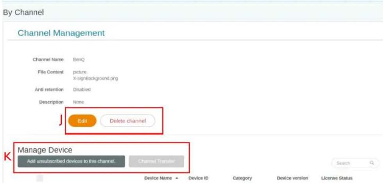This screenshot has height=183, width=383.
Task: Focus the device Search field
Action: tap(355, 163)
